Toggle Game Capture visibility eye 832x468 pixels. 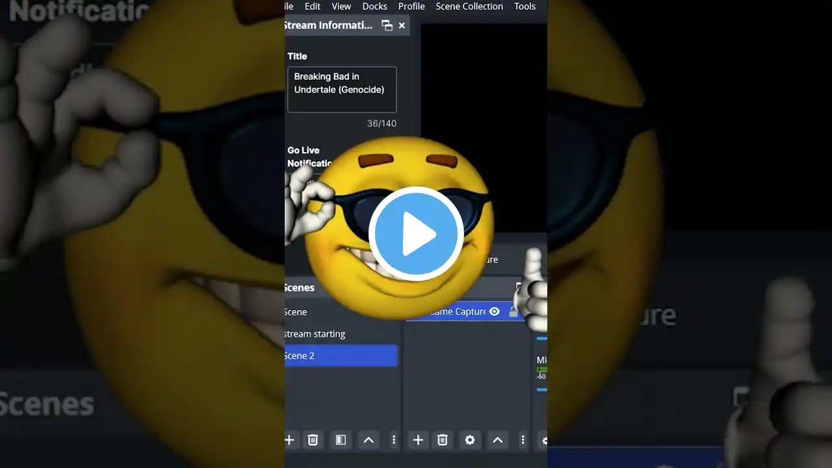[x=495, y=312]
